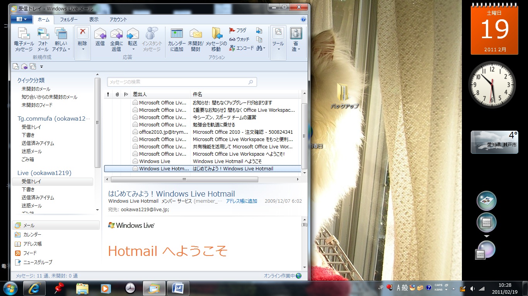Sort by 件名 column header
Screen dimensions: 528x296
coord(245,94)
